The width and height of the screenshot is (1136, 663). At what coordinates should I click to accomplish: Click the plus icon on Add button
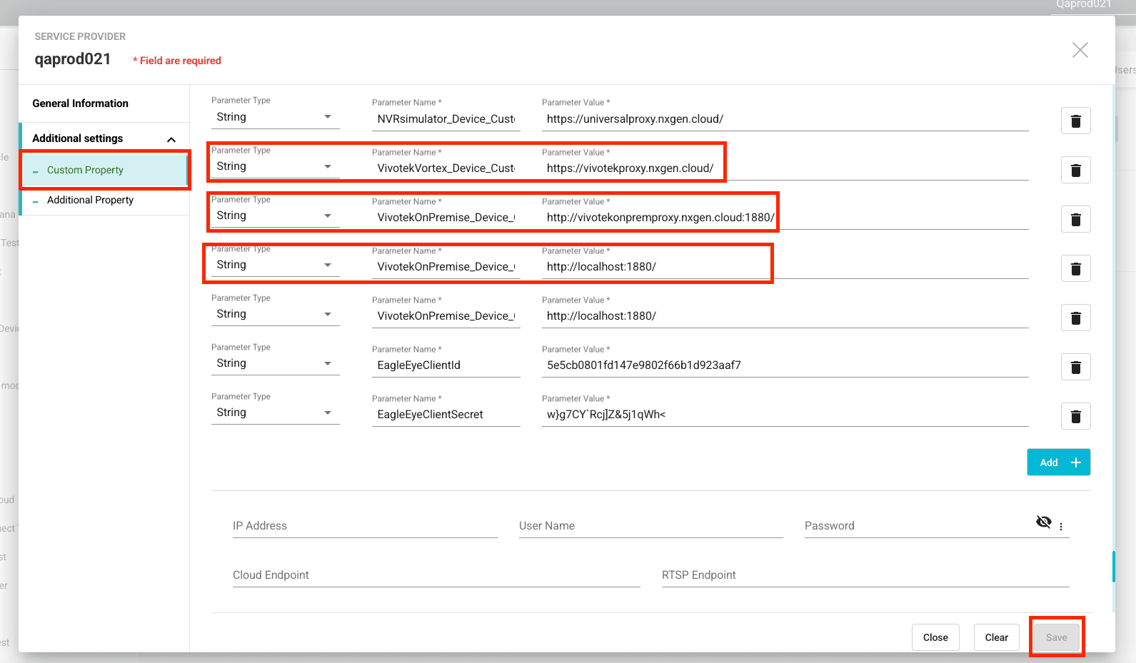point(1076,462)
